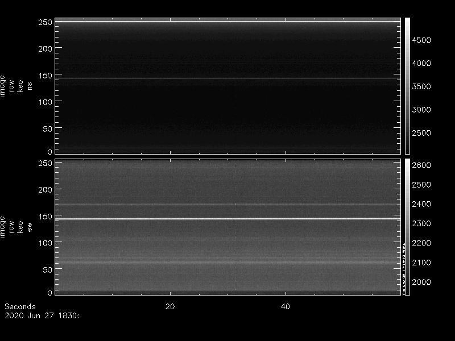Click the top panel's grayscale colorbar

[407, 85]
